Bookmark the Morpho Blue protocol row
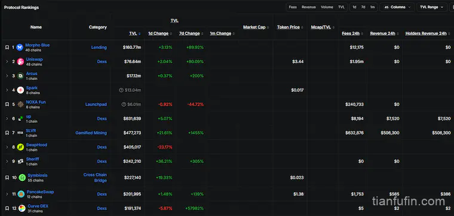 click(7, 47)
